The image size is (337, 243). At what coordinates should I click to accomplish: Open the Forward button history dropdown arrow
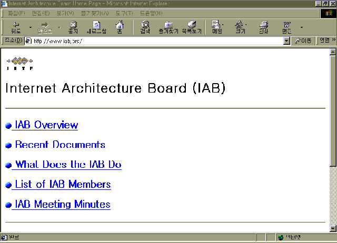[x=60, y=27]
